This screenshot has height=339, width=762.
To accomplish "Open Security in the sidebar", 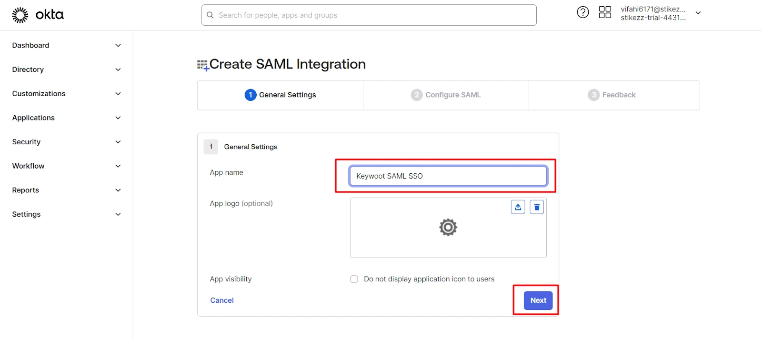I will coord(26,142).
